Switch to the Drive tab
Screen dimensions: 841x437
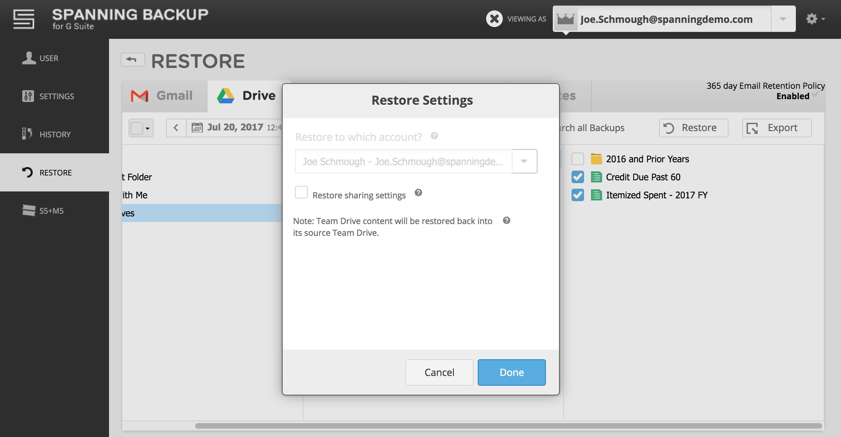point(246,96)
